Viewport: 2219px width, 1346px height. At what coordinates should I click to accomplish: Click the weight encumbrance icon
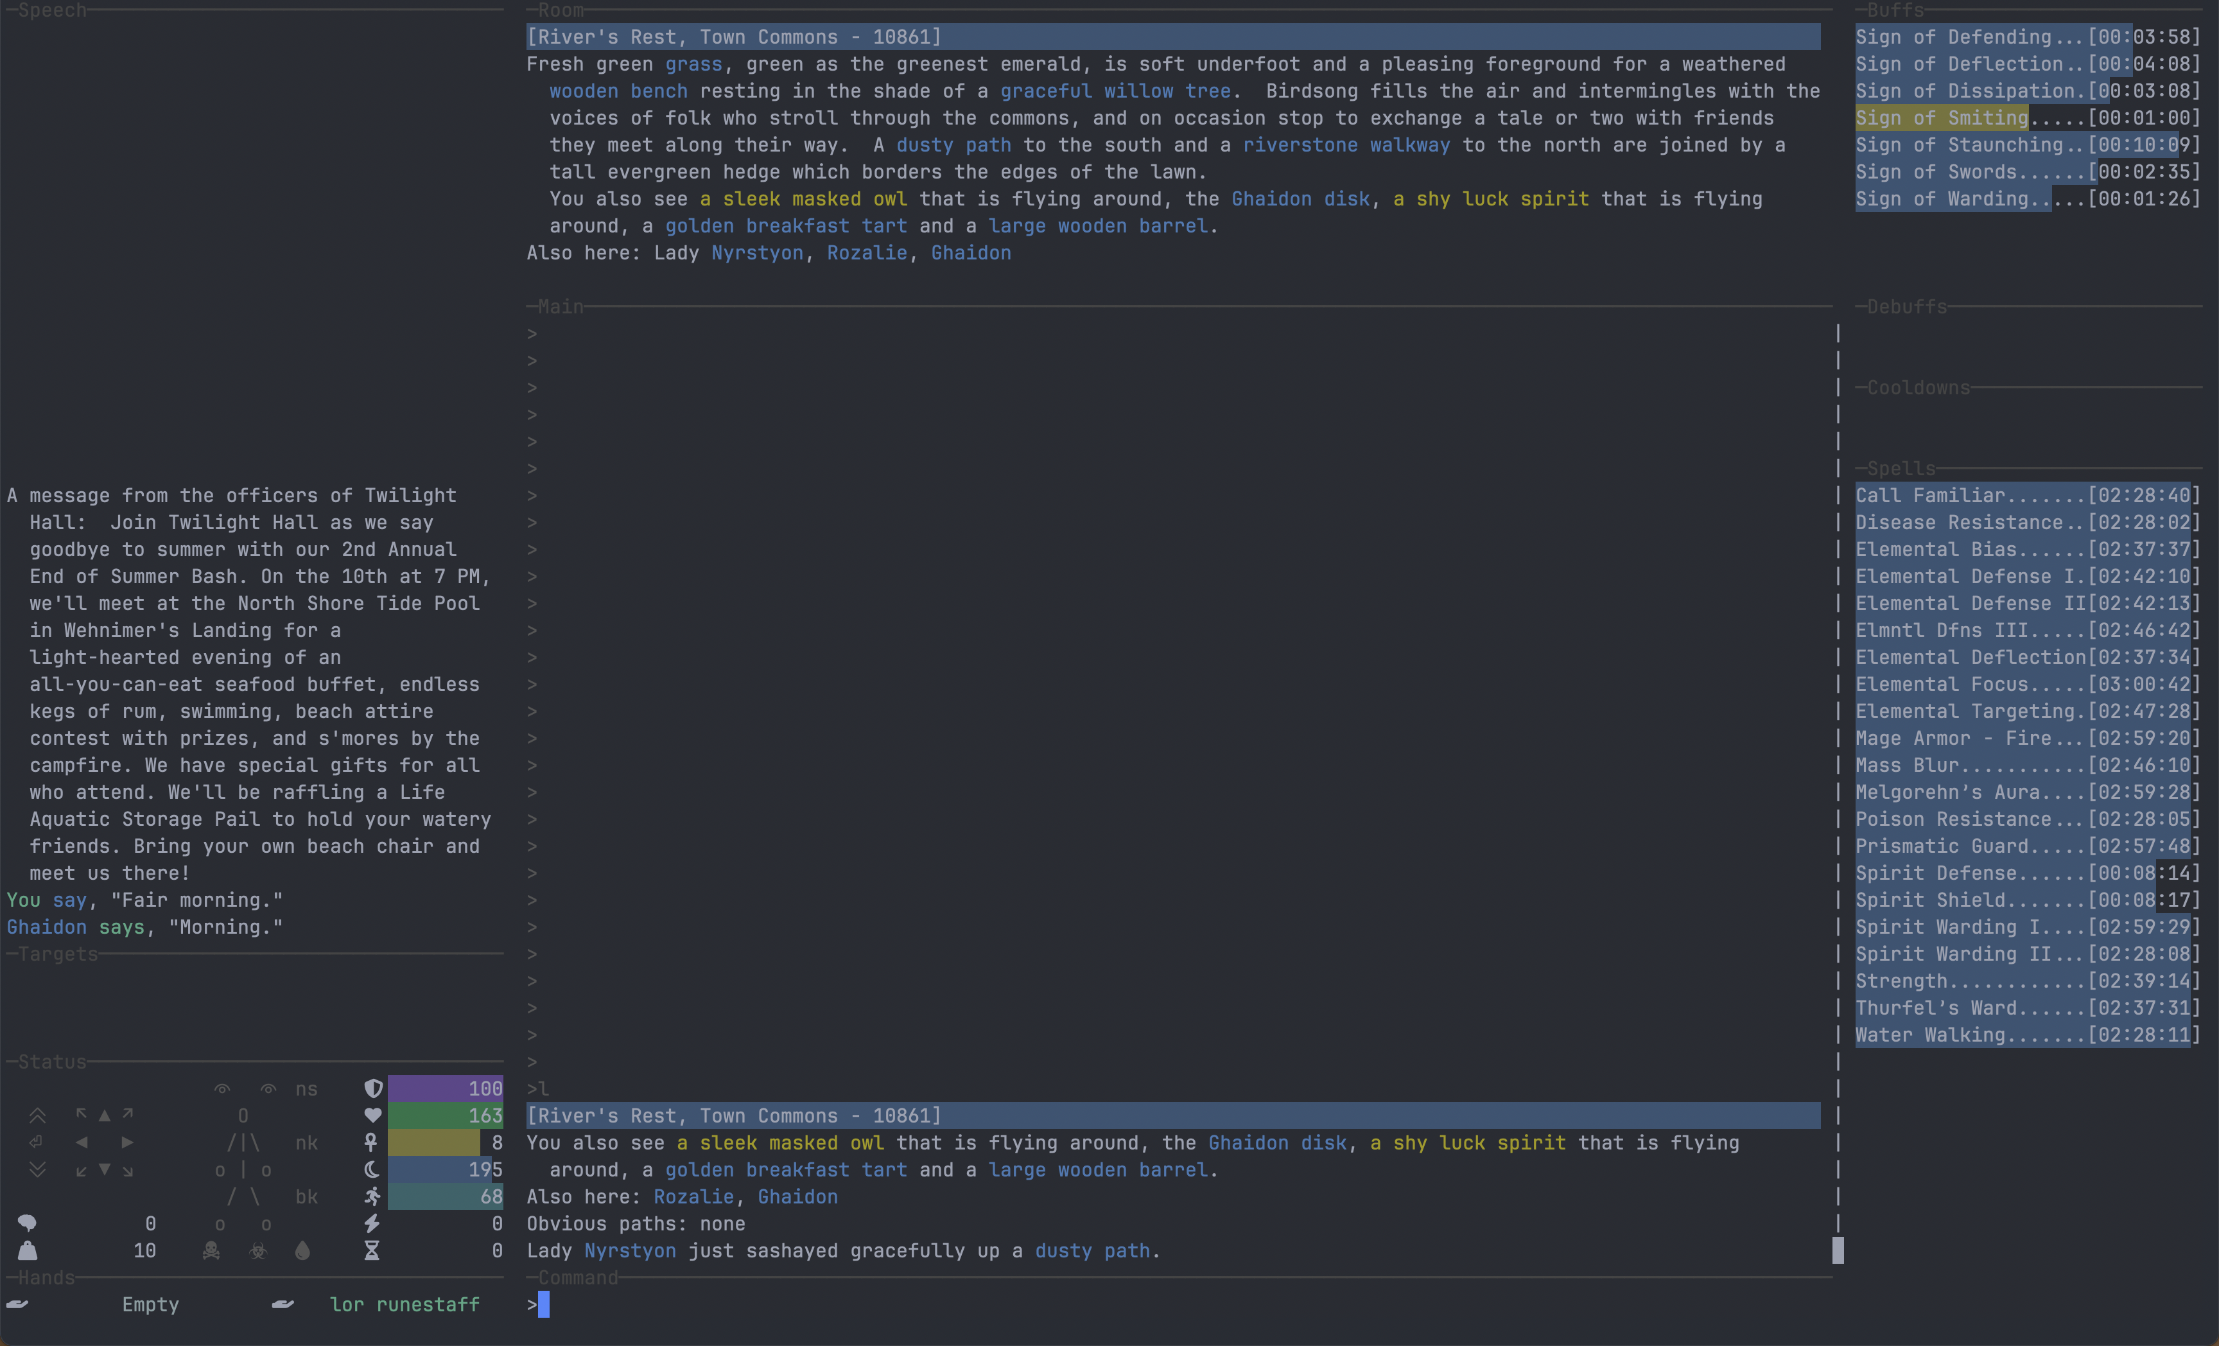[28, 1250]
